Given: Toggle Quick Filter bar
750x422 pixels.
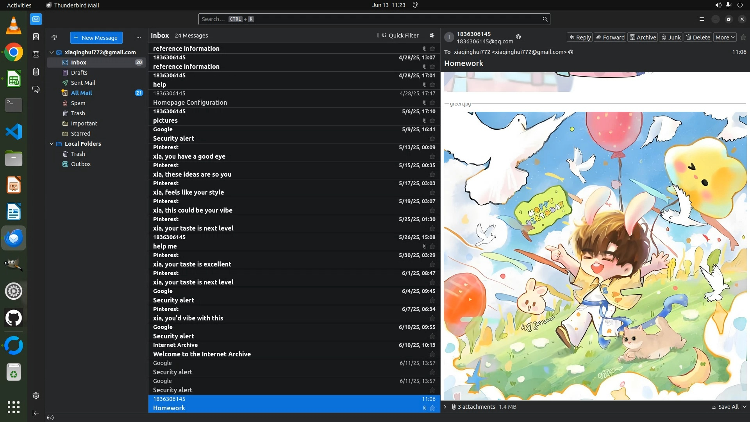Looking at the screenshot, I should (x=400, y=36).
